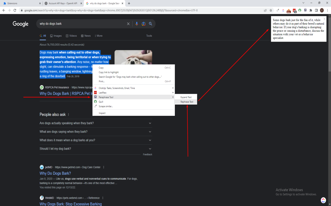Toggle the browser side panel
The width and height of the screenshot is (331, 206).
pos(316,10)
